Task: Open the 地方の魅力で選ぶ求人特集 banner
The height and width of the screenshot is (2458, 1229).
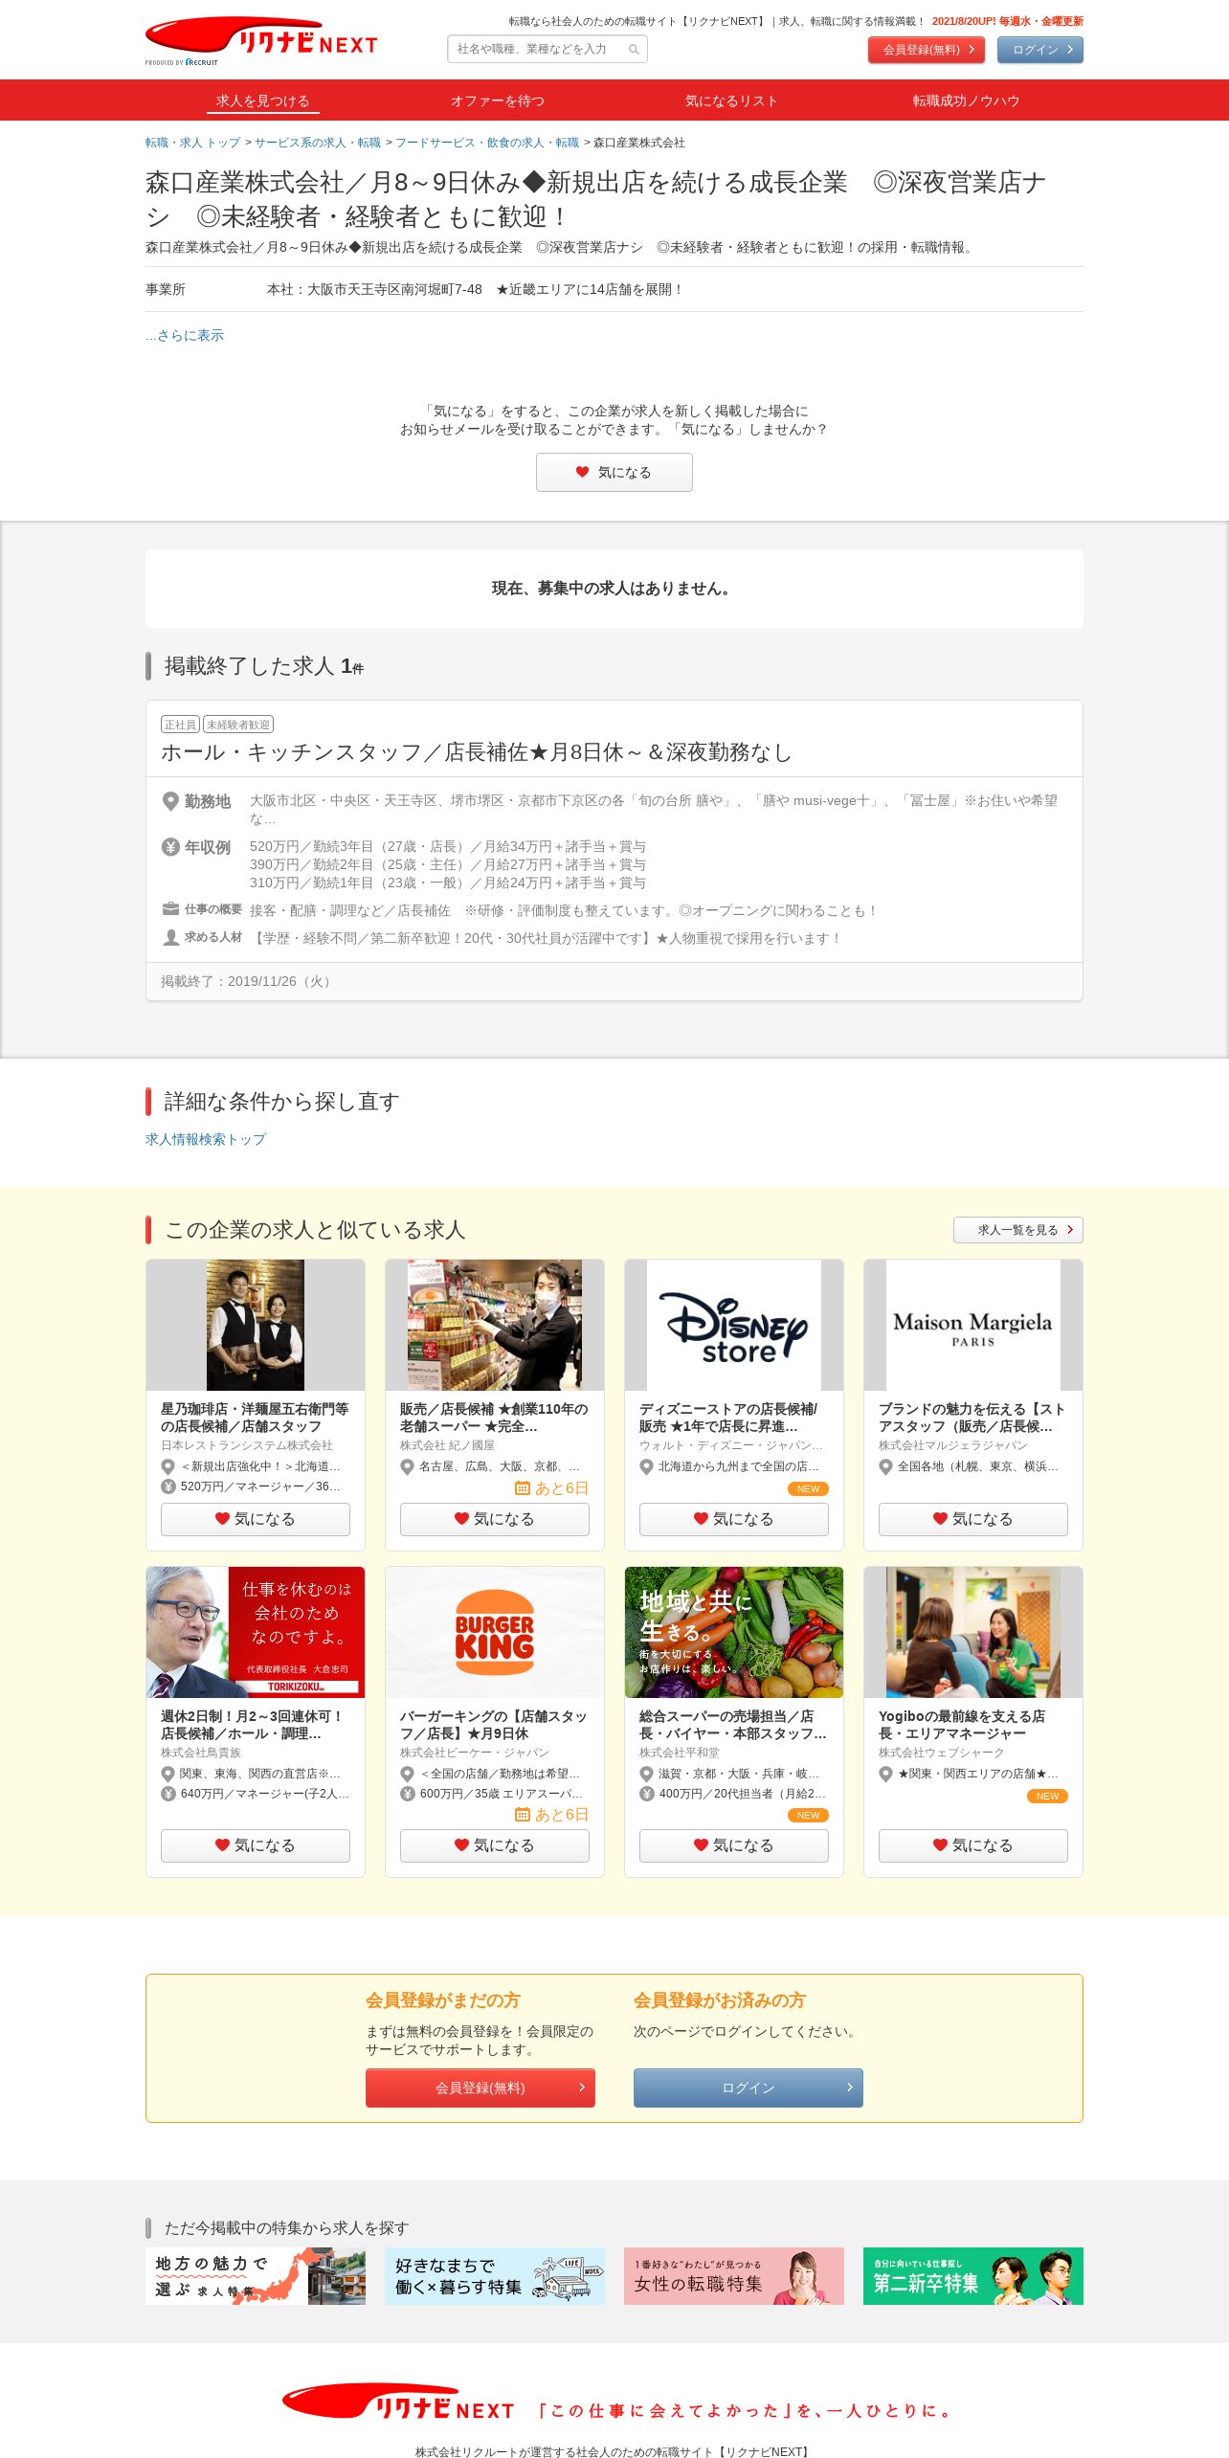Action: click(256, 2276)
